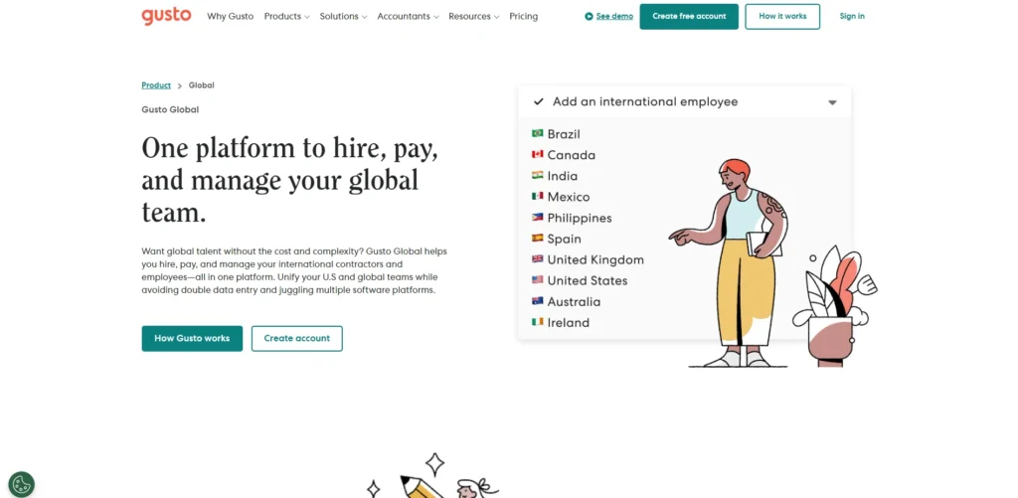Click the Canada flag icon

[x=538, y=154]
